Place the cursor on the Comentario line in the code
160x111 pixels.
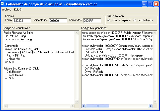point(12,46)
